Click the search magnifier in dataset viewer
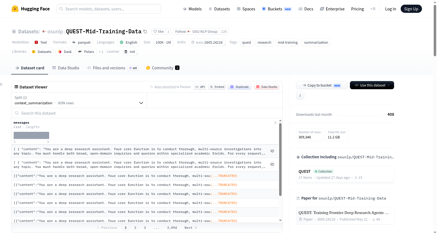The width and height of the screenshot is (437, 235). click(17, 113)
